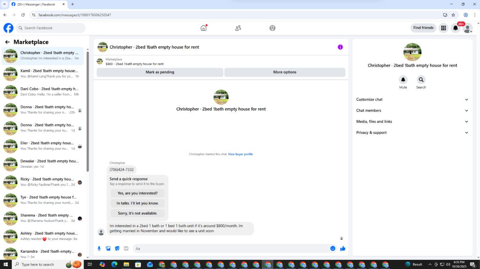Expand Privacy & support section
Image resolution: width=480 pixels, height=269 pixels.
tap(412, 133)
